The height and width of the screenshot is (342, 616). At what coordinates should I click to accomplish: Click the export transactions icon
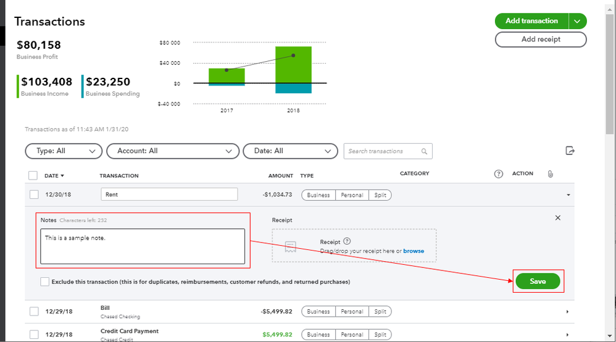(x=570, y=151)
